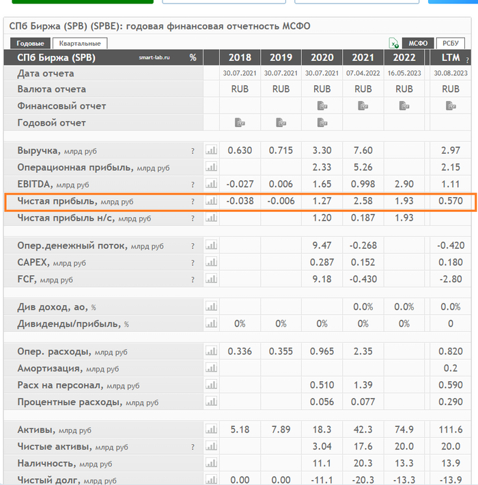
Task: Open chart icon for Чистая прибыль н/с row
Action: pyautogui.click(x=212, y=218)
